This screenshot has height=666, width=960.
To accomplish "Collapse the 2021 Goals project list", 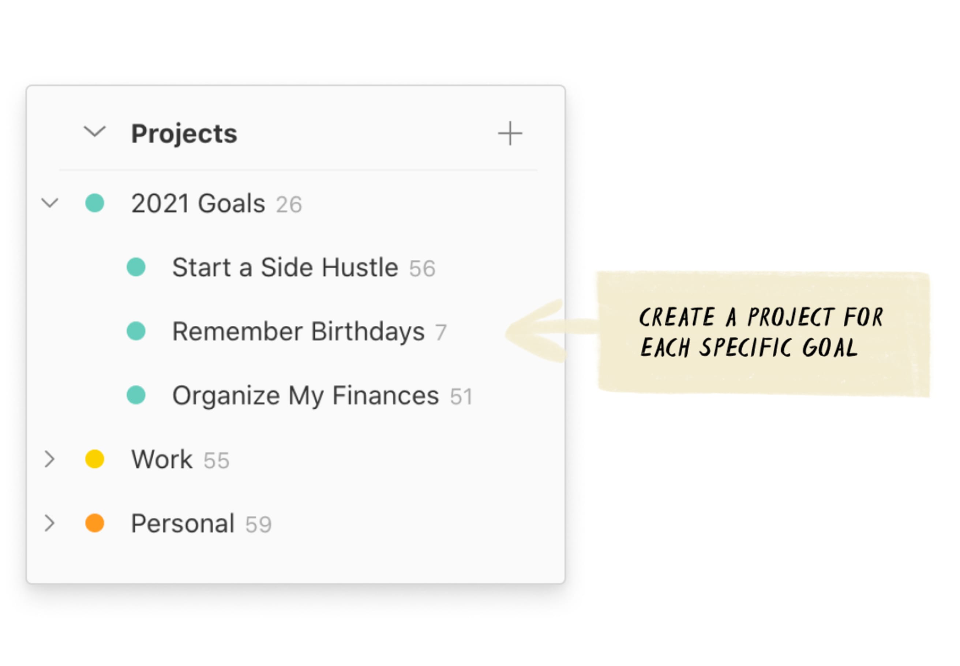I will coord(50,203).
